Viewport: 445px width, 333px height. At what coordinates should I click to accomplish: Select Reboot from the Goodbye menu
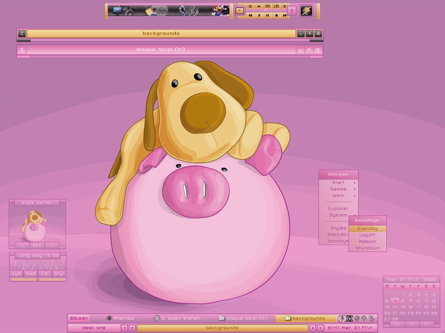pyautogui.click(x=367, y=242)
